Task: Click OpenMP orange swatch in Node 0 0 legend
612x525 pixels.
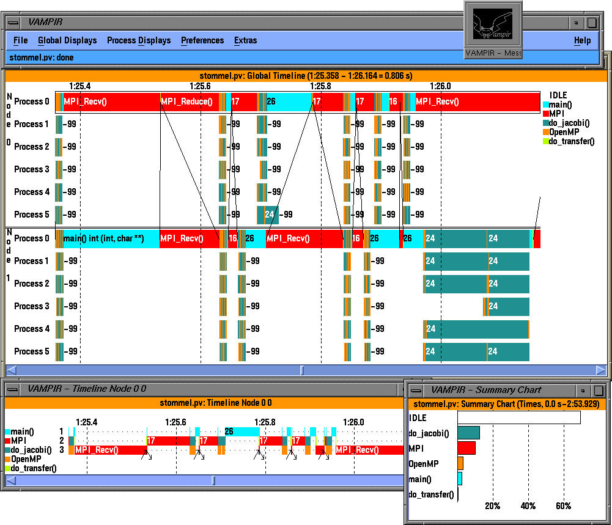Action: tap(7, 459)
